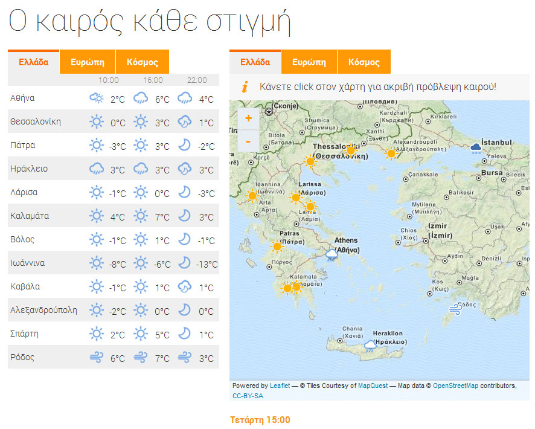Click the rain icon for Αθήνα at 16:00
Image resolution: width=535 pixels, height=429 pixels.
(x=141, y=98)
